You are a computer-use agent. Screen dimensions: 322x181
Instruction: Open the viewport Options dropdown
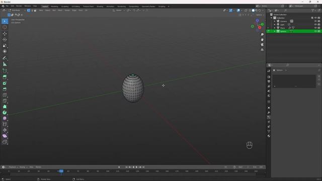pos(260,15)
